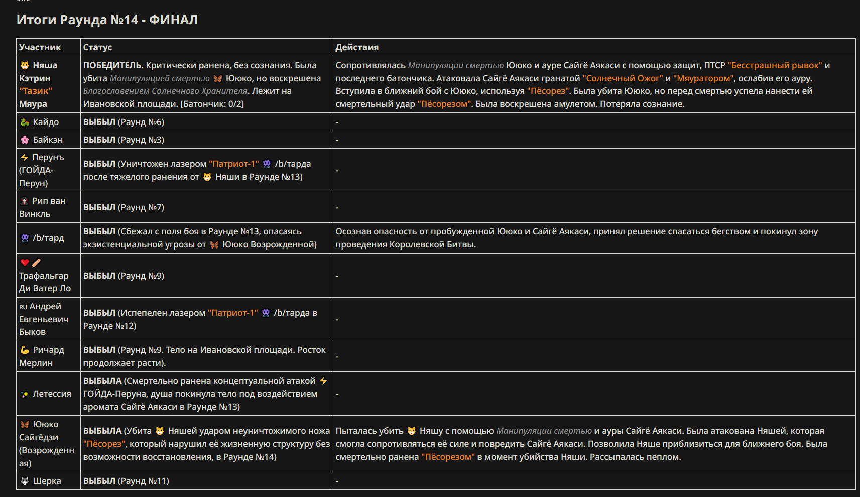Click the cat emoji beside Няша Кэтрин
Viewport: 860px width, 497px height.
pyautogui.click(x=25, y=65)
